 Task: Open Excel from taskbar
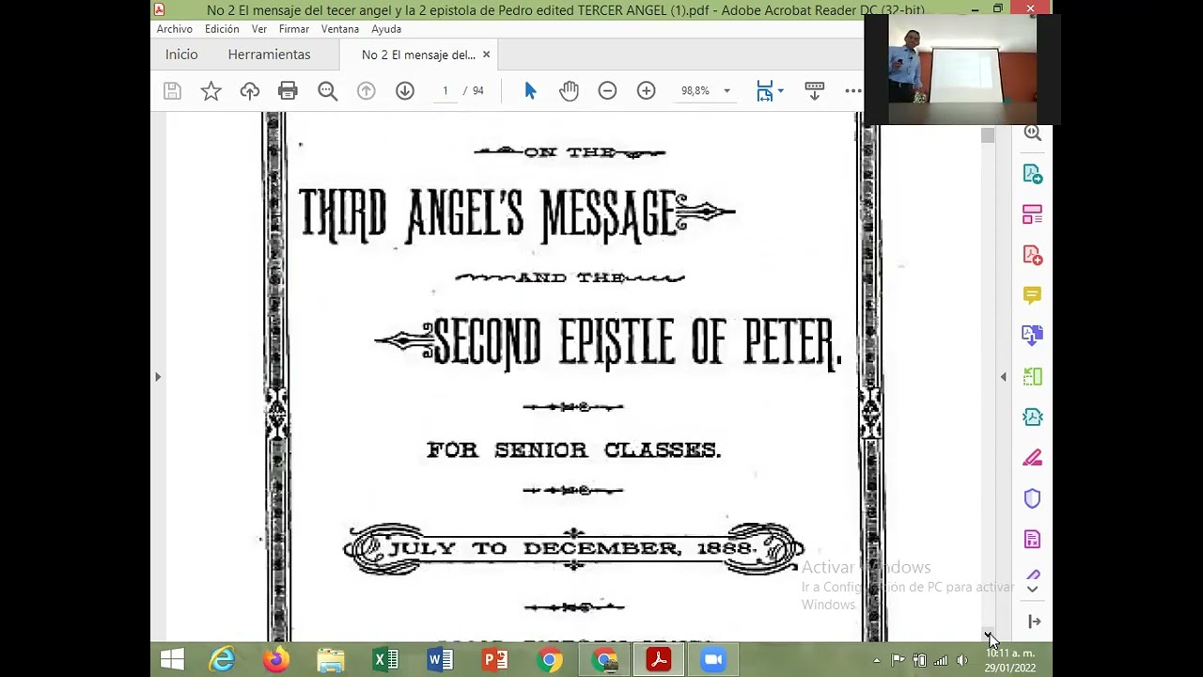(385, 660)
